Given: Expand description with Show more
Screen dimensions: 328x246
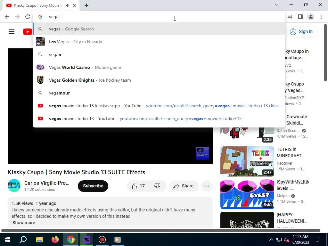Looking at the screenshot, I should 24,223.
